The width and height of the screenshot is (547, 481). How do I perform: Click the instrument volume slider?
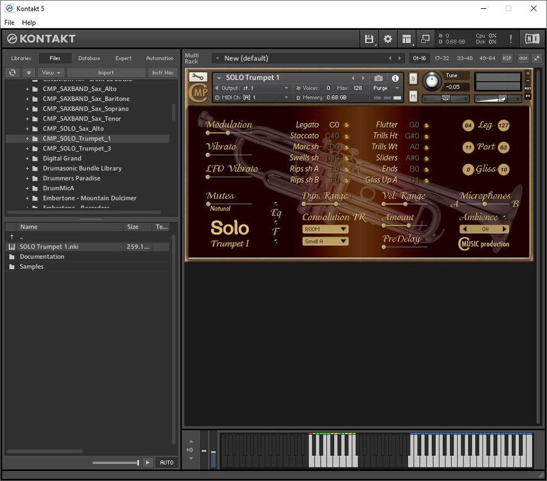[498, 99]
